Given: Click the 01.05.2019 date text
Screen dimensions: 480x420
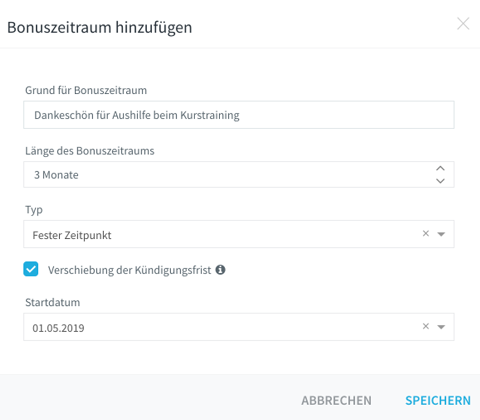Looking at the screenshot, I should pyautogui.click(x=59, y=328).
